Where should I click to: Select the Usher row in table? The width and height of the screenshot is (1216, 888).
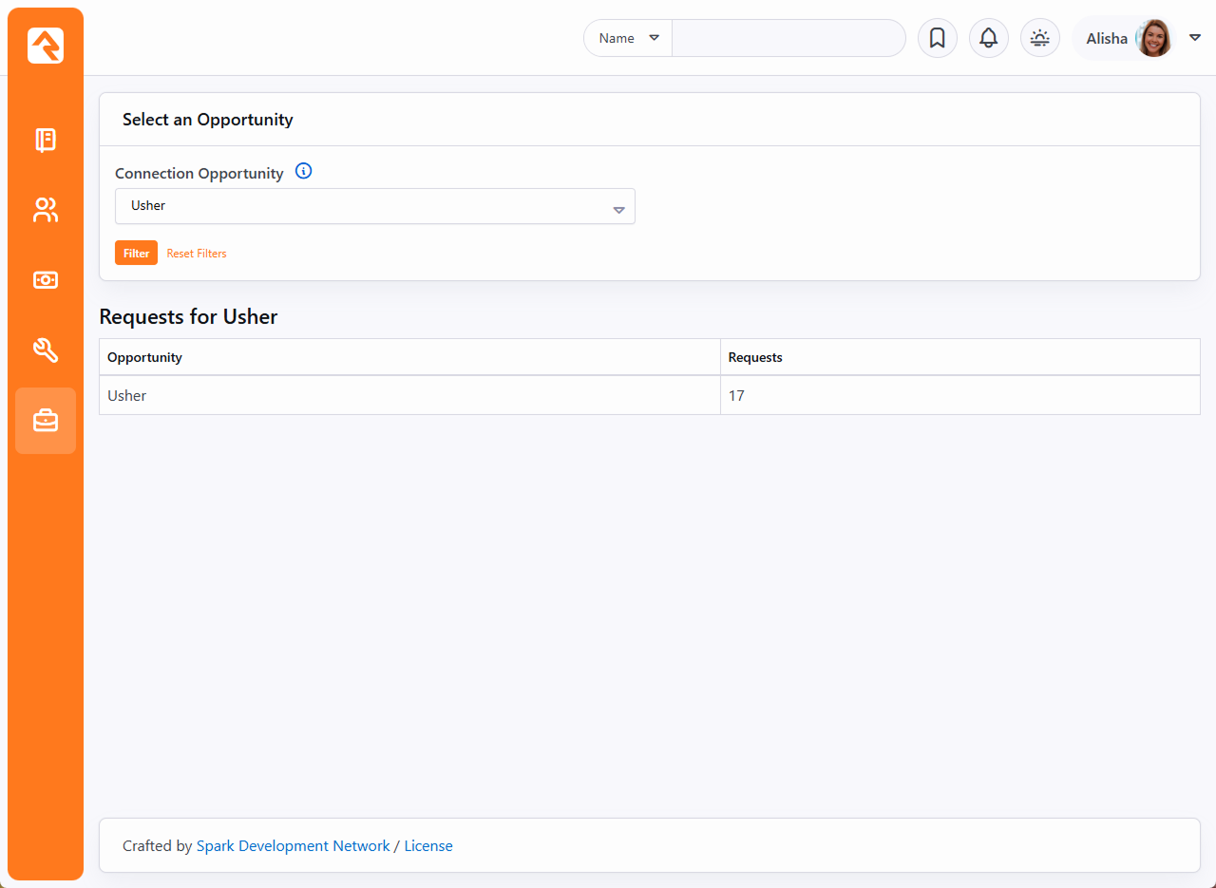pyautogui.click(x=408, y=395)
